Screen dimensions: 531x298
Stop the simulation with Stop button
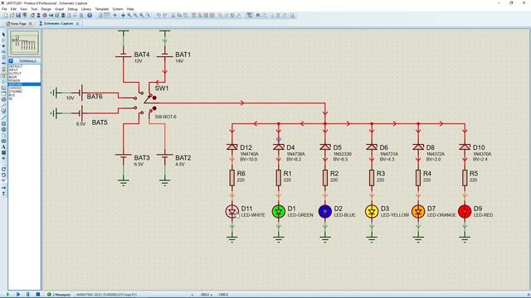pyautogui.click(x=38, y=295)
